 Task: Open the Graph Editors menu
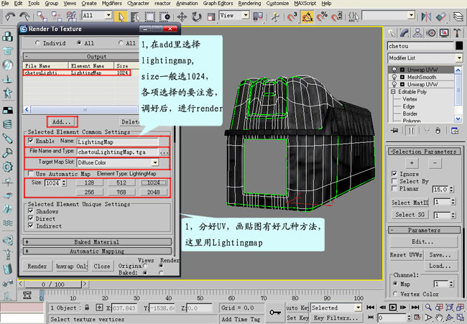[218, 4]
